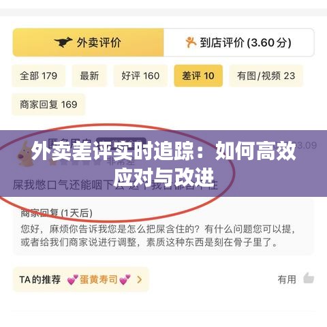Click the orange dine-in person icon
The height and width of the screenshot is (327, 327).
(191, 42)
